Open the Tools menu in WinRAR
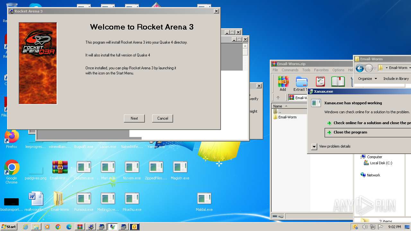The height and width of the screenshot is (231, 411). point(306,70)
